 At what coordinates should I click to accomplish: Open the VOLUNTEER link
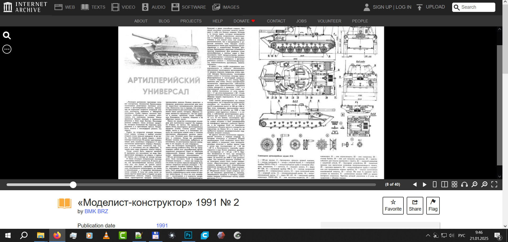pyautogui.click(x=329, y=21)
